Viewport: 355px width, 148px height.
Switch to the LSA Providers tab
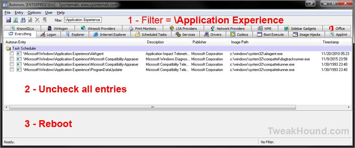[183, 29]
